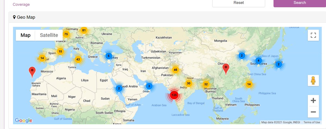Open the 32 cluster near Myanmar
The image size is (326, 129).
206,84
